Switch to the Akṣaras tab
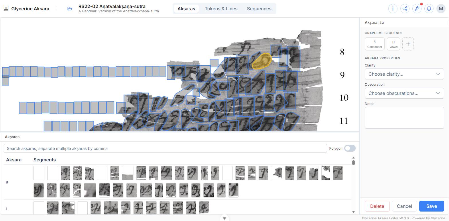 [x=186, y=9]
